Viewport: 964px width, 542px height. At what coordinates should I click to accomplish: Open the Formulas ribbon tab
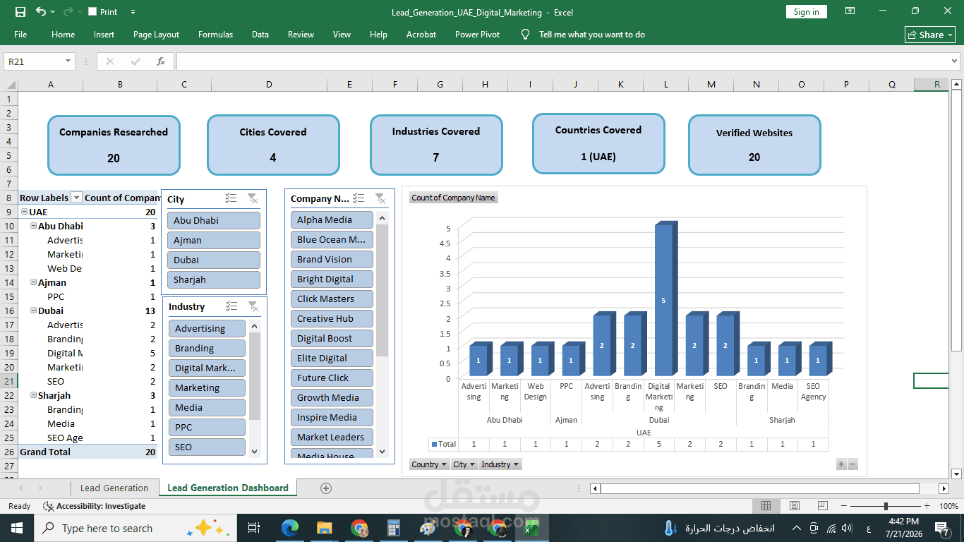(x=215, y=35)
